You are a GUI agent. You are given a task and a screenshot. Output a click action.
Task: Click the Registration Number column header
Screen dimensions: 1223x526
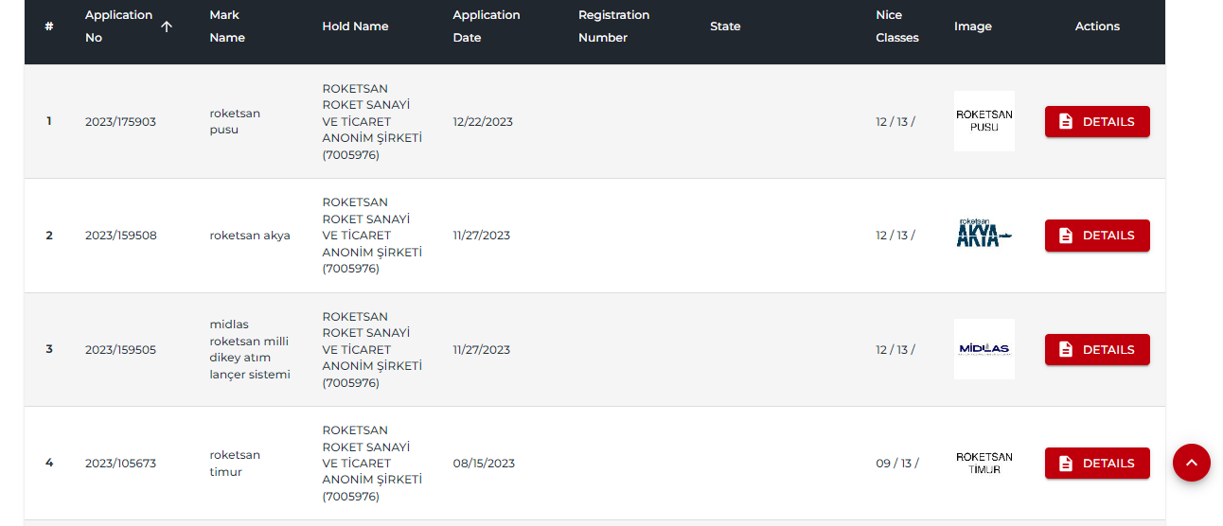(x=613, y=26)
